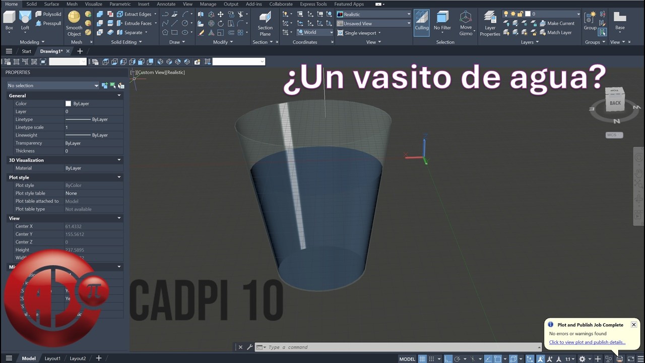Select the Polysolid tool

[48, 14]
